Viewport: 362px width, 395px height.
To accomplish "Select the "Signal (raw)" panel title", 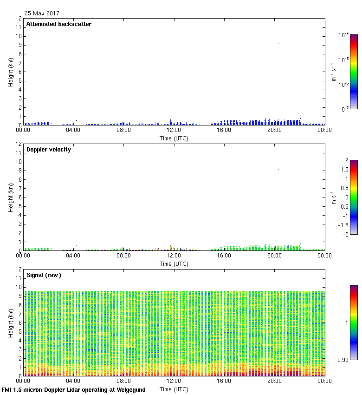I will (x=44, y=275).
